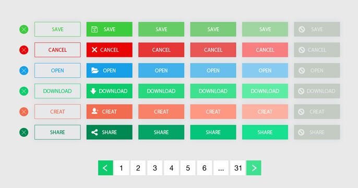Click the palest green solid SAVE button
The image size is (358, 188).
(265, 29)
